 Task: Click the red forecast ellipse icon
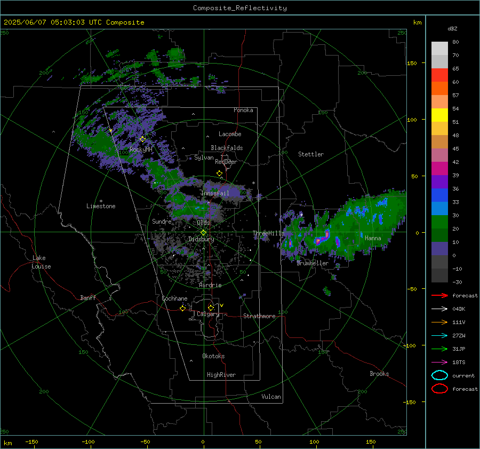[439, 389]
